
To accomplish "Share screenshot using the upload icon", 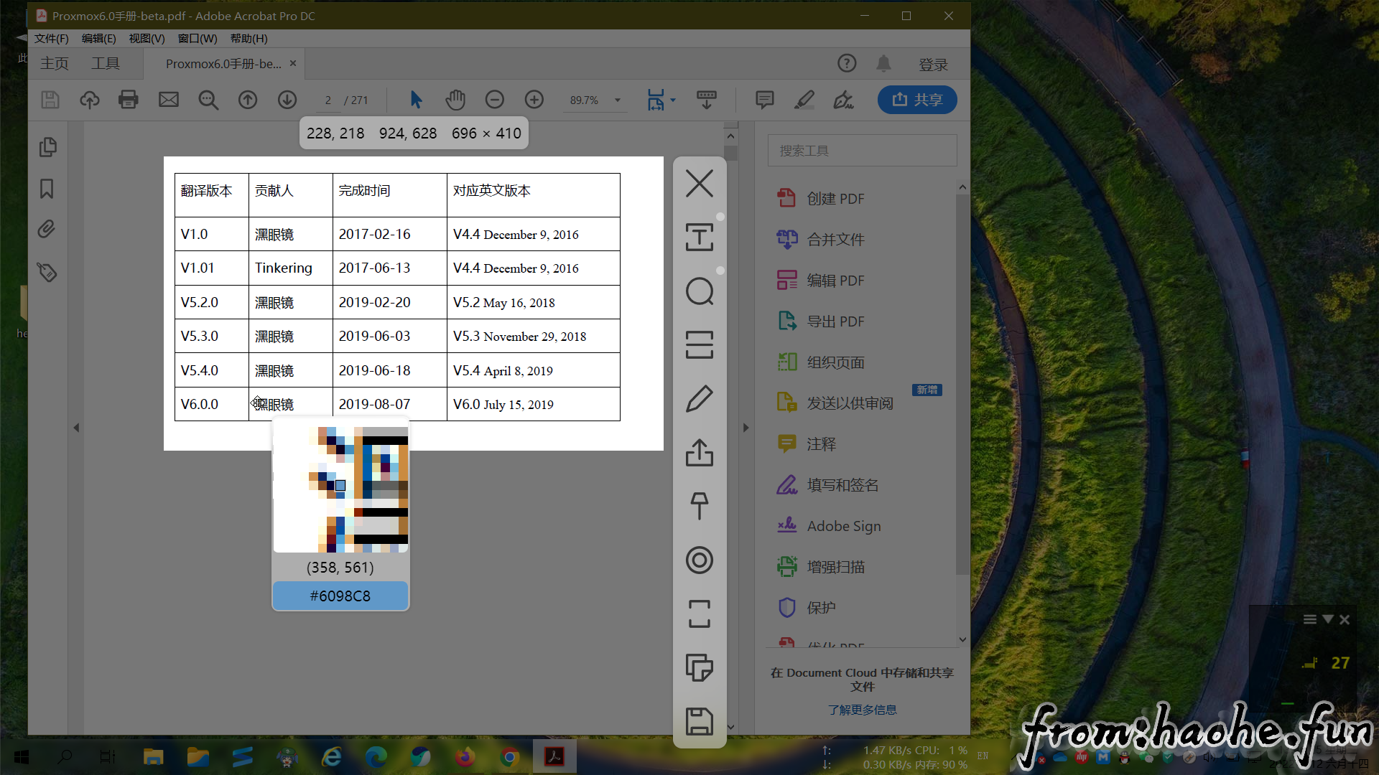I will [x=700, y=453].
